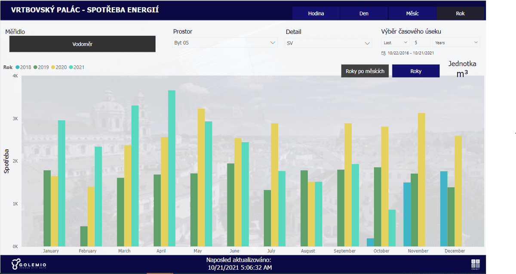Click the 2018 legend color dot
Image resolution: width=516 pixels, height=274 pixels.
point(18,67)
